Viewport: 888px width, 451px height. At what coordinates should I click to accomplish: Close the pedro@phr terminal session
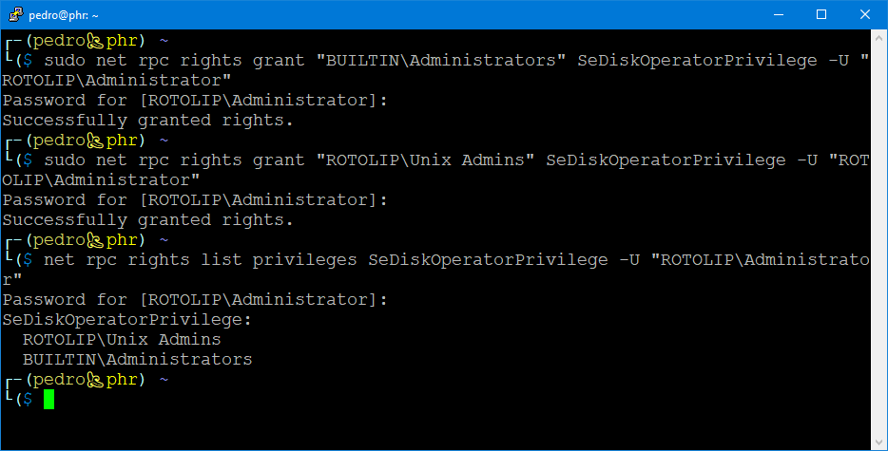pos(864,14)
